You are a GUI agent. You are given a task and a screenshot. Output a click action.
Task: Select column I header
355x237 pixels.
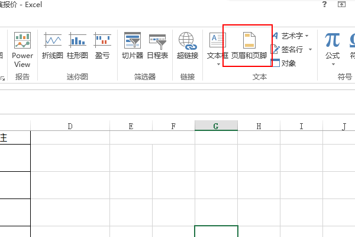pos(301,126)
